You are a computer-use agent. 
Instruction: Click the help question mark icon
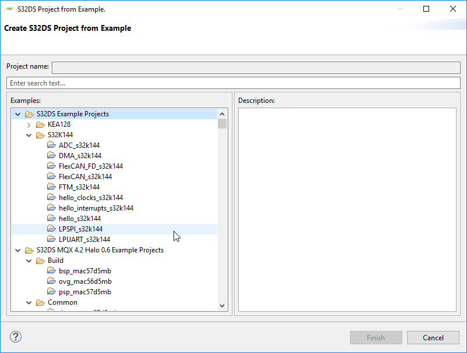(16, 337)
